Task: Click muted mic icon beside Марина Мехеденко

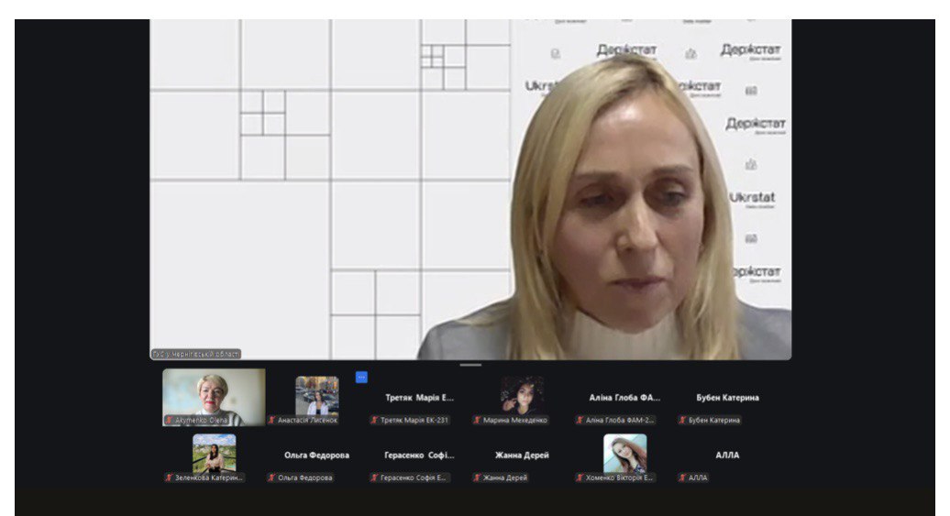Action: (477, 420)
